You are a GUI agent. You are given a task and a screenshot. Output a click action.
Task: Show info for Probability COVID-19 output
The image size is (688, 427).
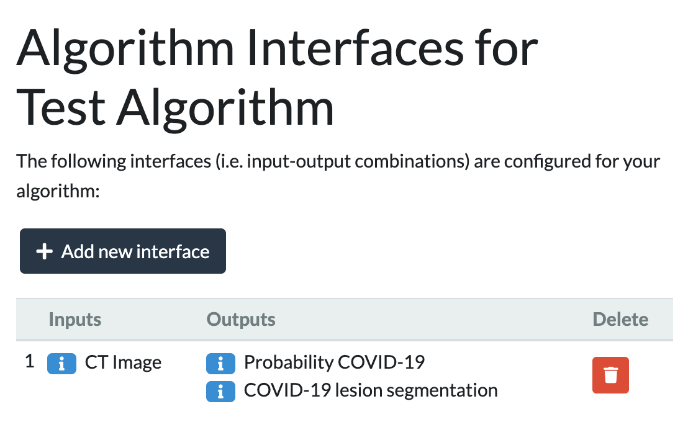220,364
